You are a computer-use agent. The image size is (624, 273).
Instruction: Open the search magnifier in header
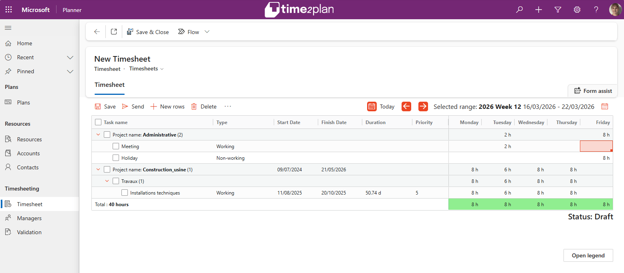pyautogui.click(x=519, y=10)
